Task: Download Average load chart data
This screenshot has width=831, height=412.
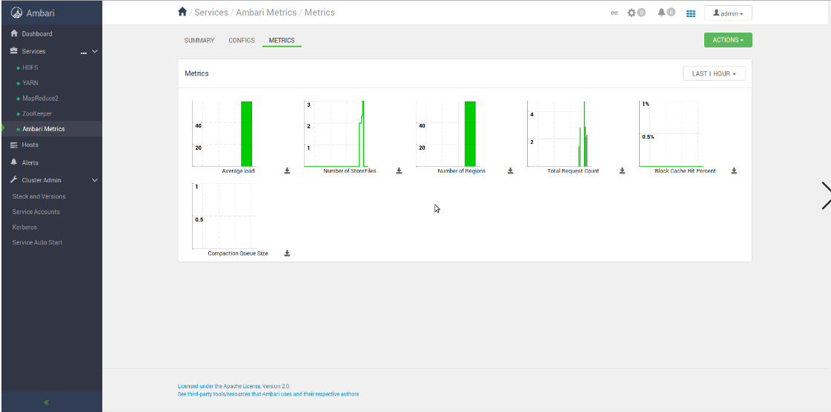Action: tap(287, 170)
